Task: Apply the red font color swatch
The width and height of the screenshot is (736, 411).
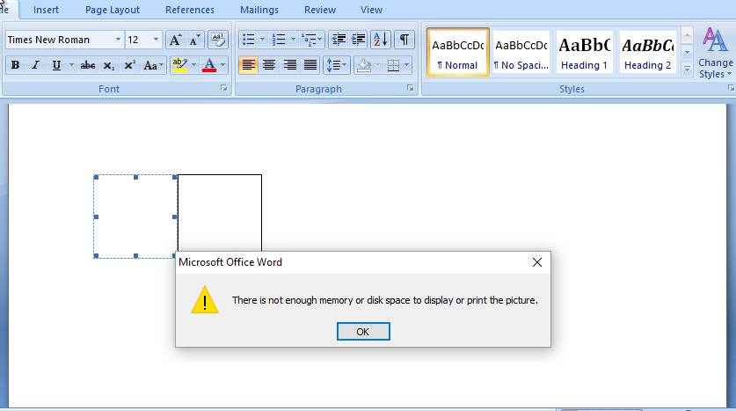Action: (x=209, y=65)
